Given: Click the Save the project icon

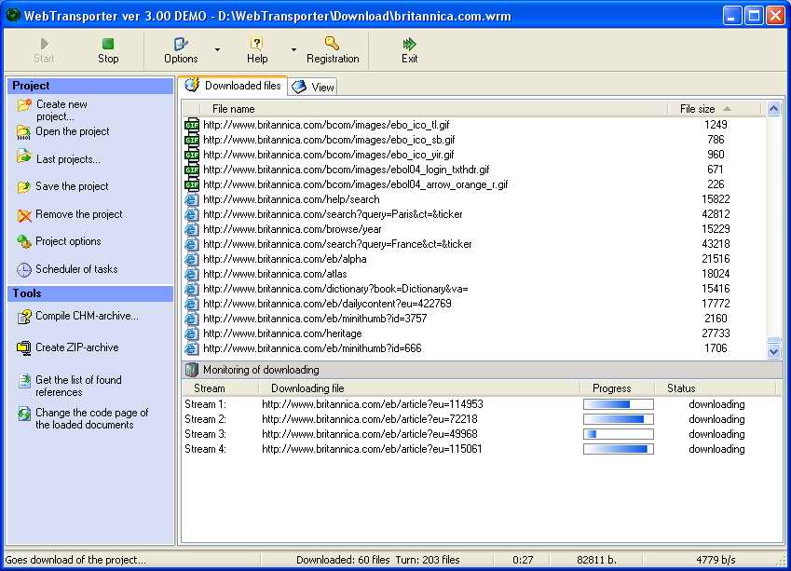Looking at the screenshot, I should tap(23, 187).
